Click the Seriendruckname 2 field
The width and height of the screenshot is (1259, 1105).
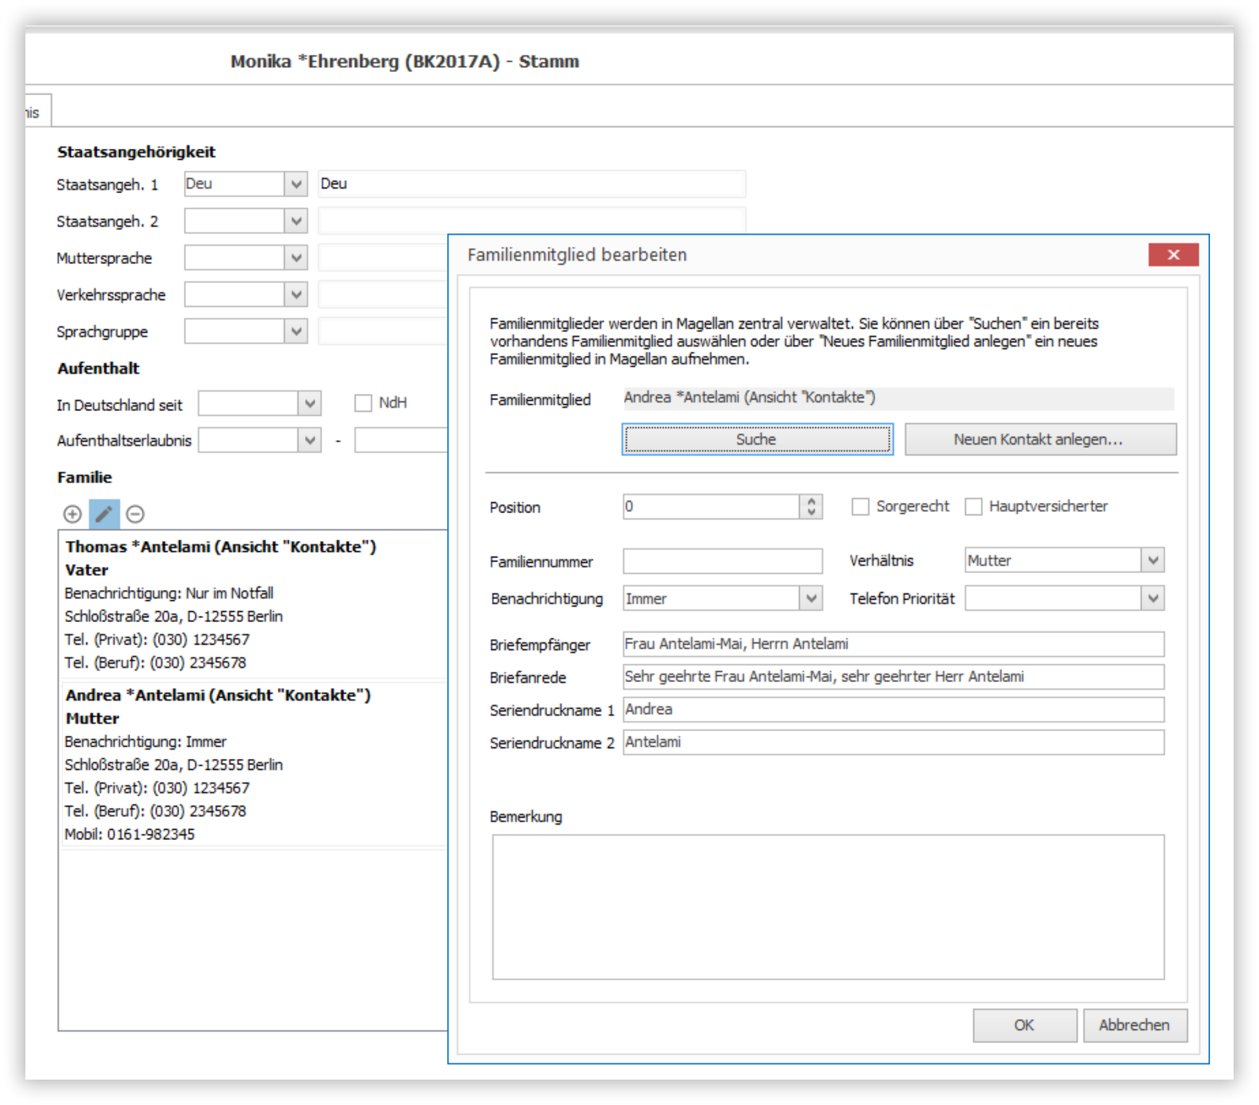(893, 742)
